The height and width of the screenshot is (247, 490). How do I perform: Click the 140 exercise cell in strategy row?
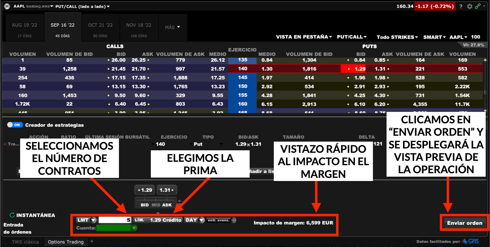point(160,144)
